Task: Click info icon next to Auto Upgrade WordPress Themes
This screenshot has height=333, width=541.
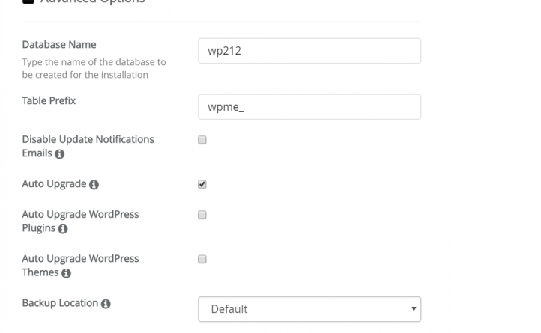Action: click(66, 273)
